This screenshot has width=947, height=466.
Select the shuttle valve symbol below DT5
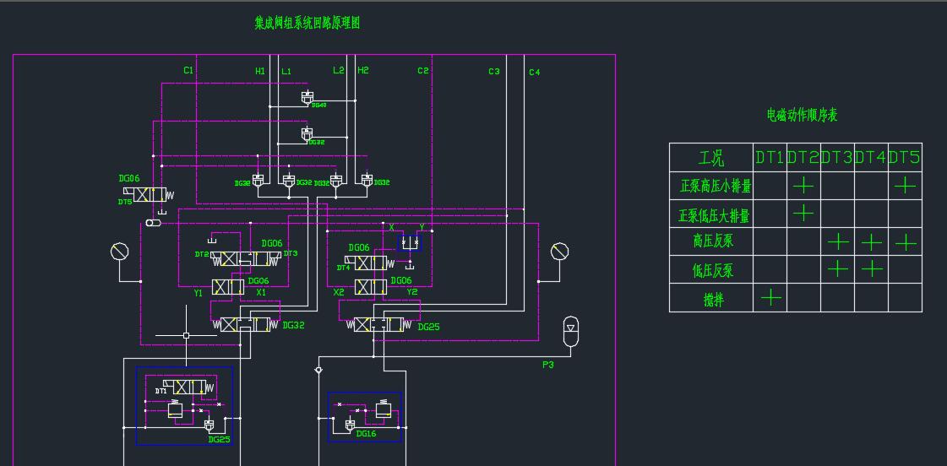(x=154, y=223)
